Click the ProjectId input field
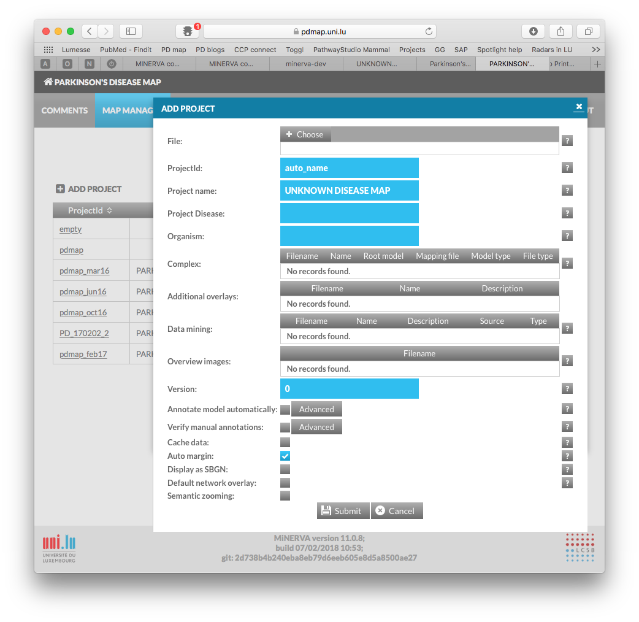The width and height of the screenshot is (639, 622). coord(350,168)
